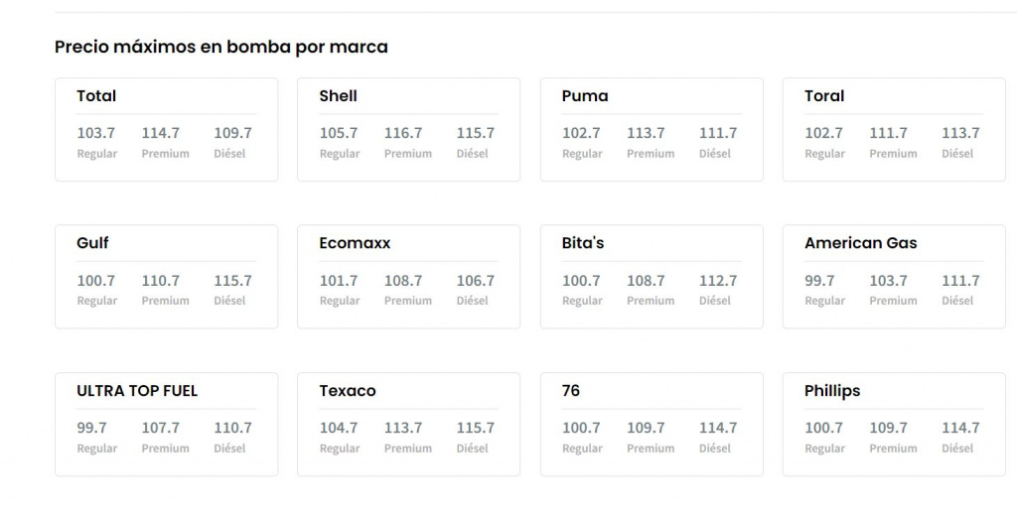The width and height of the screenshot is (1017, 514).
Task: Select Total's Regular price 103.7
Action: click(96, 133)
